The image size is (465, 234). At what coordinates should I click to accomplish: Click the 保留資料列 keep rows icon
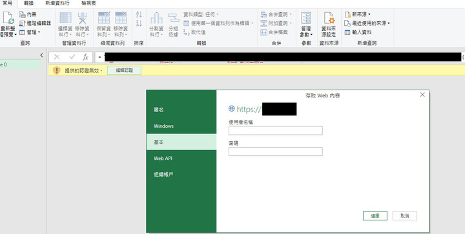(104, 18)
